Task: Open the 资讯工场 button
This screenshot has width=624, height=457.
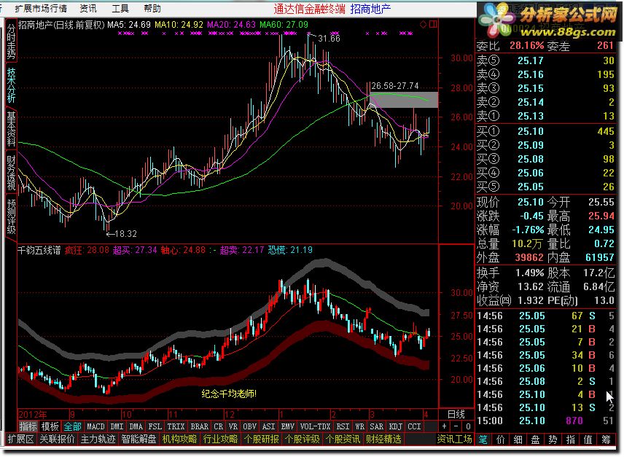Action: click(x=454, y=439)
